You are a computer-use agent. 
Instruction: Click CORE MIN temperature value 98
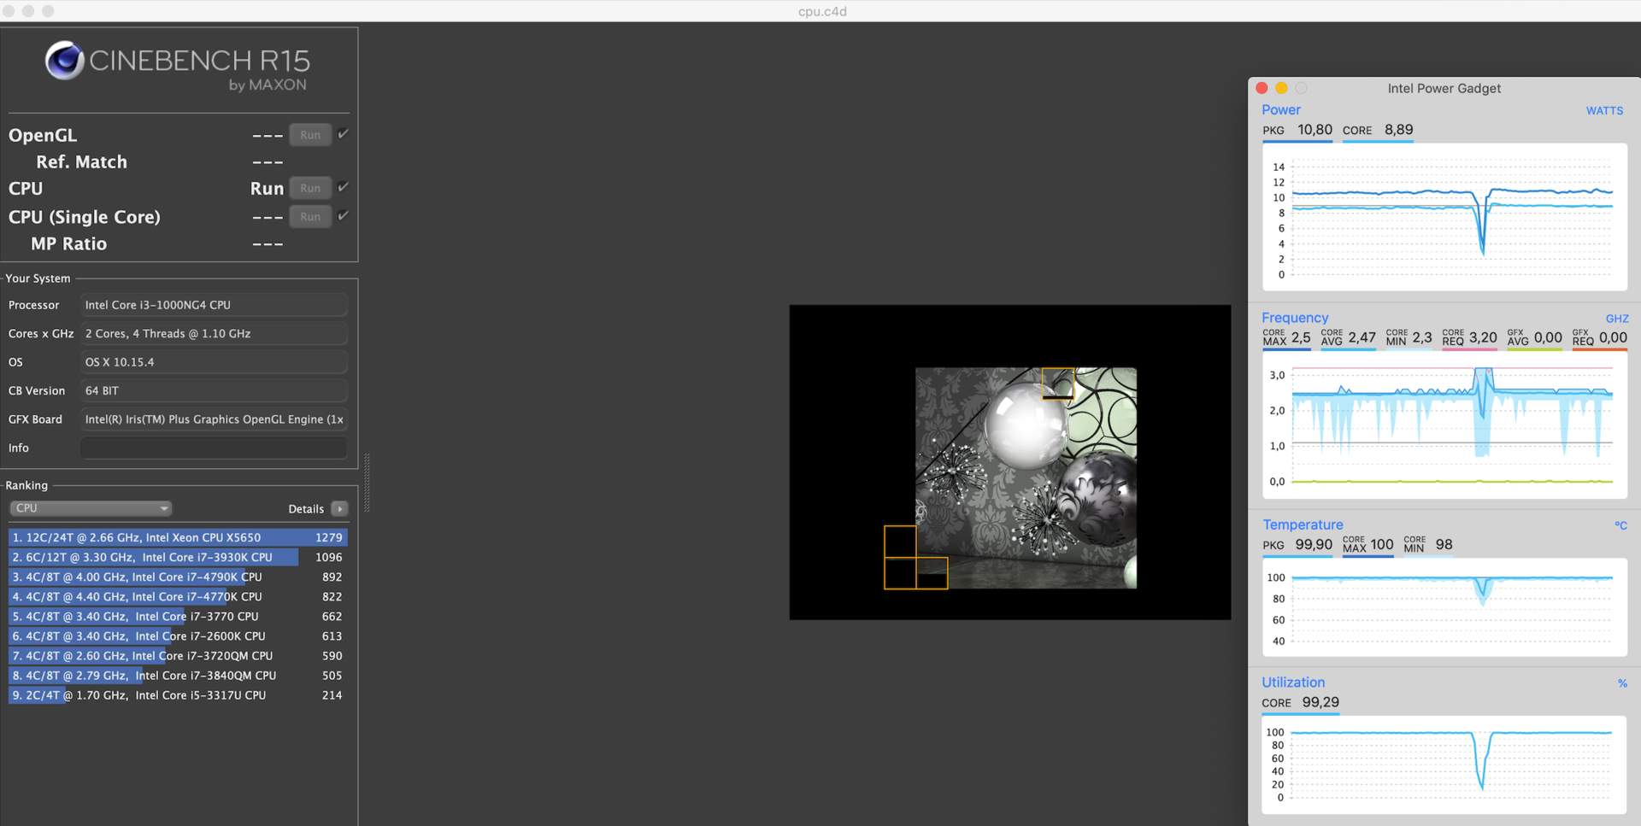click(x=1444, y=545)
